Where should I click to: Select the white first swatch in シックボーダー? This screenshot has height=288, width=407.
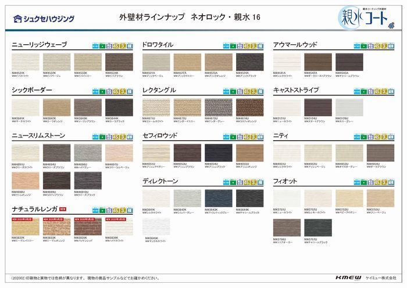tap(26, 108)
